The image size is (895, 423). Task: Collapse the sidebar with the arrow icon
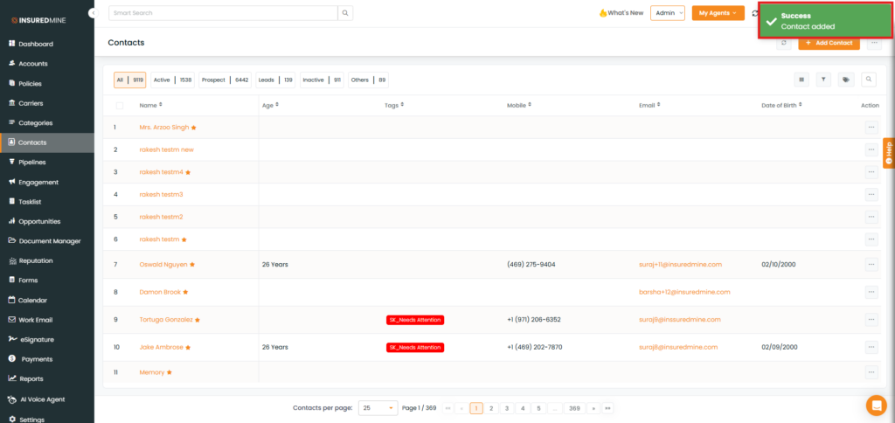point(94,13)
